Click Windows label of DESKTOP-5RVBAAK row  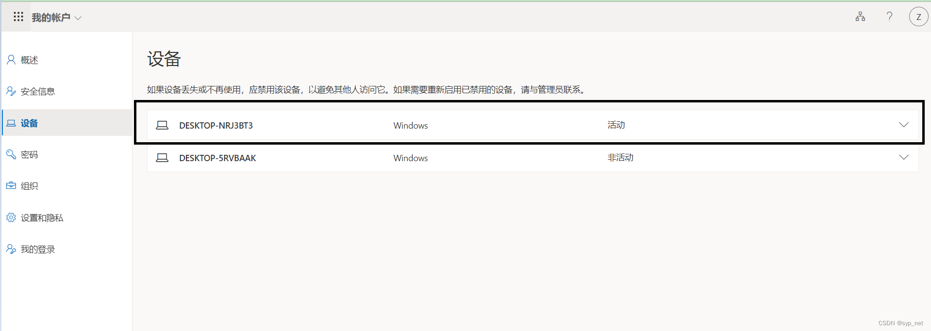411,158
